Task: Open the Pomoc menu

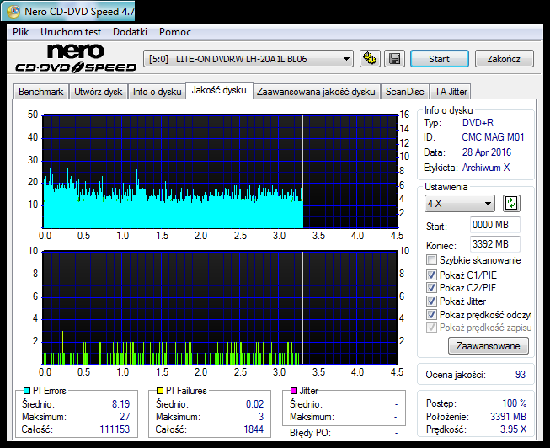Action: click(x=175, y=32)
